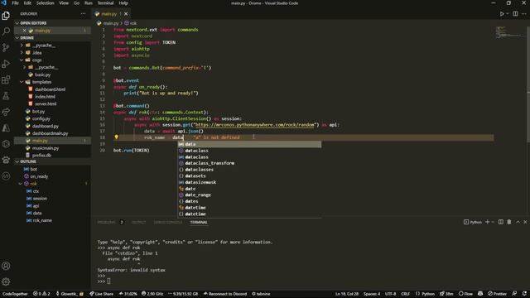Open the Extensions view
Screen dimensions: 530x298
tap(6, 79)
